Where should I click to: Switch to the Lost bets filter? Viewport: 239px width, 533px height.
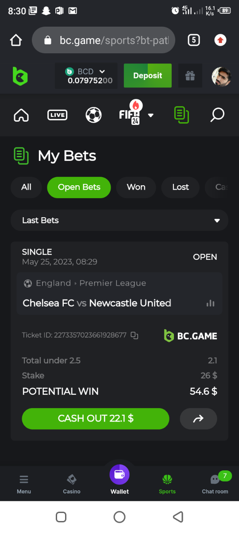point(181,187)
